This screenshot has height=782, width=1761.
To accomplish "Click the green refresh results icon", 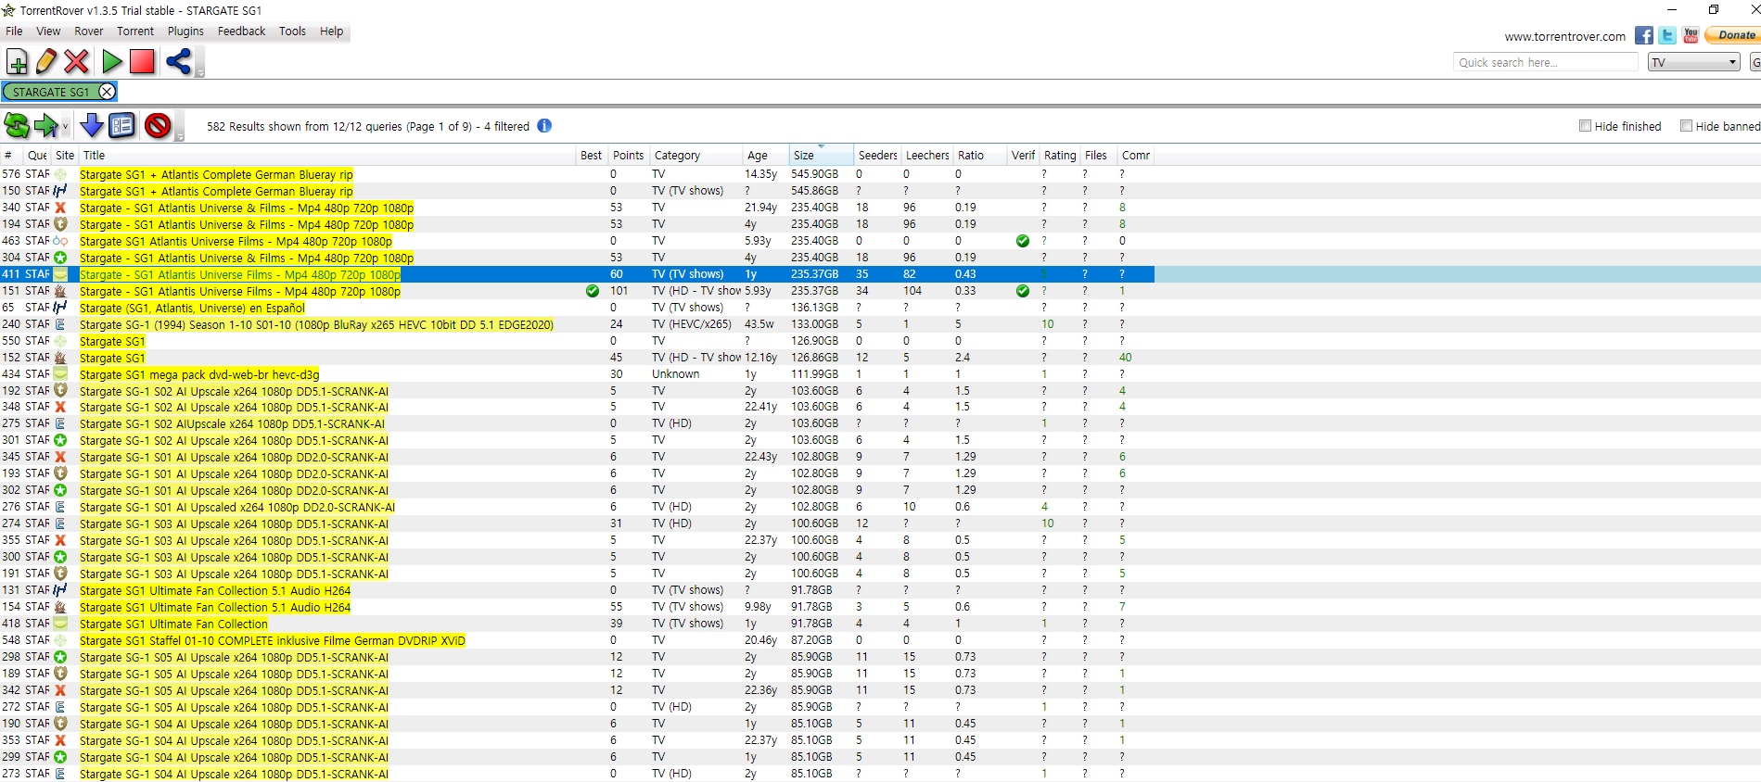I will (17, 125).
